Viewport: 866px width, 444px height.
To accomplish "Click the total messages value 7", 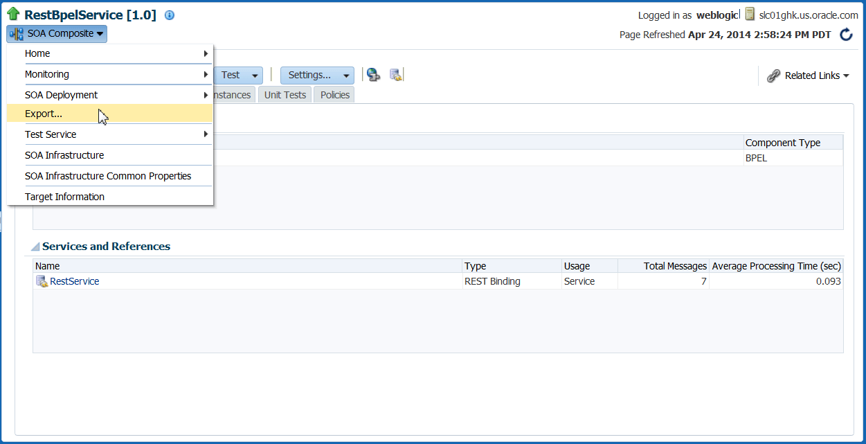I will 703,281.
